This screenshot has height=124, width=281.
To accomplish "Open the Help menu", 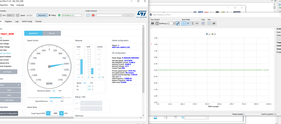I will (x=12, y=5).
